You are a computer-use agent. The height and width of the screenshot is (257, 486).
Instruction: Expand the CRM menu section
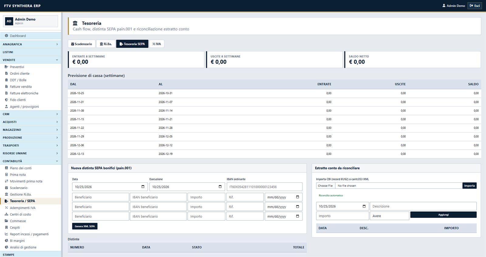point(30,114)
